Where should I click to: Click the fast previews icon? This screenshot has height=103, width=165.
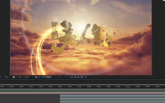[72, 77]
